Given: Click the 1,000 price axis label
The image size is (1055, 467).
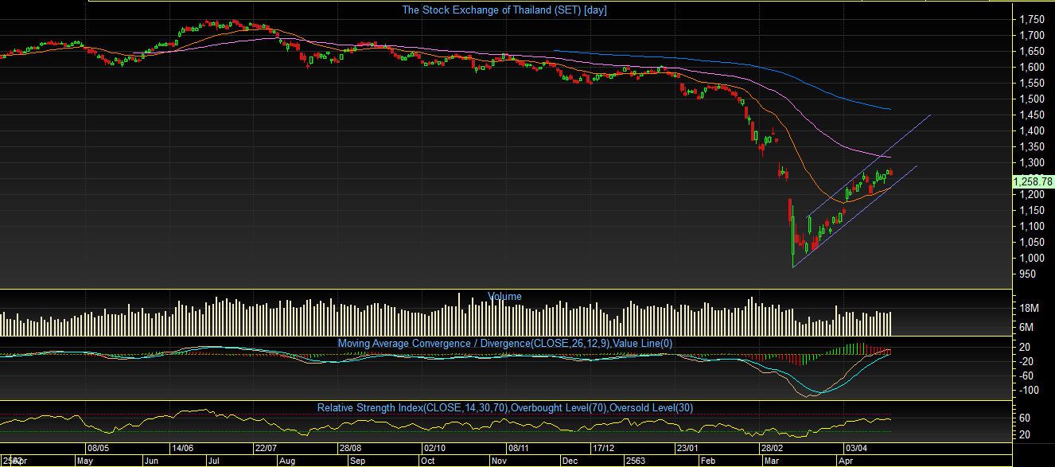Looking at the screenshot, I should point(1032,258).
